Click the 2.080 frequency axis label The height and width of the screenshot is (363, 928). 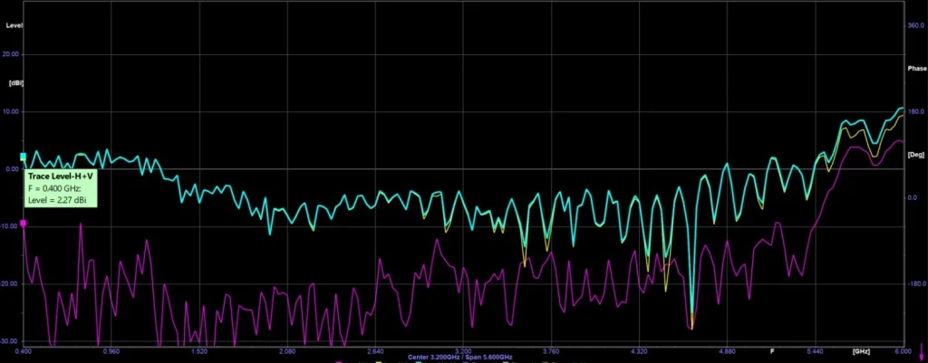[x=287, y=351]
